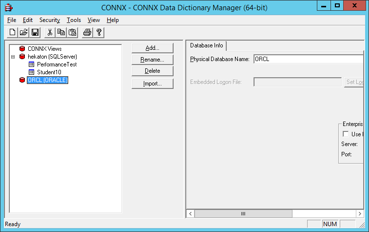Screen dimensions: 369x232
Task: Click the Embedded Logon File field
Action: point(297,82)
